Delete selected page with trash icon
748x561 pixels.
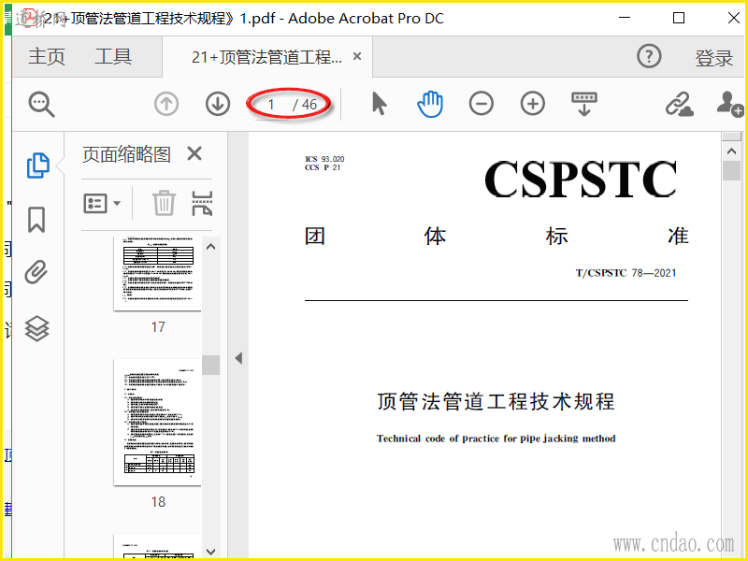click(x=164, y=203)
